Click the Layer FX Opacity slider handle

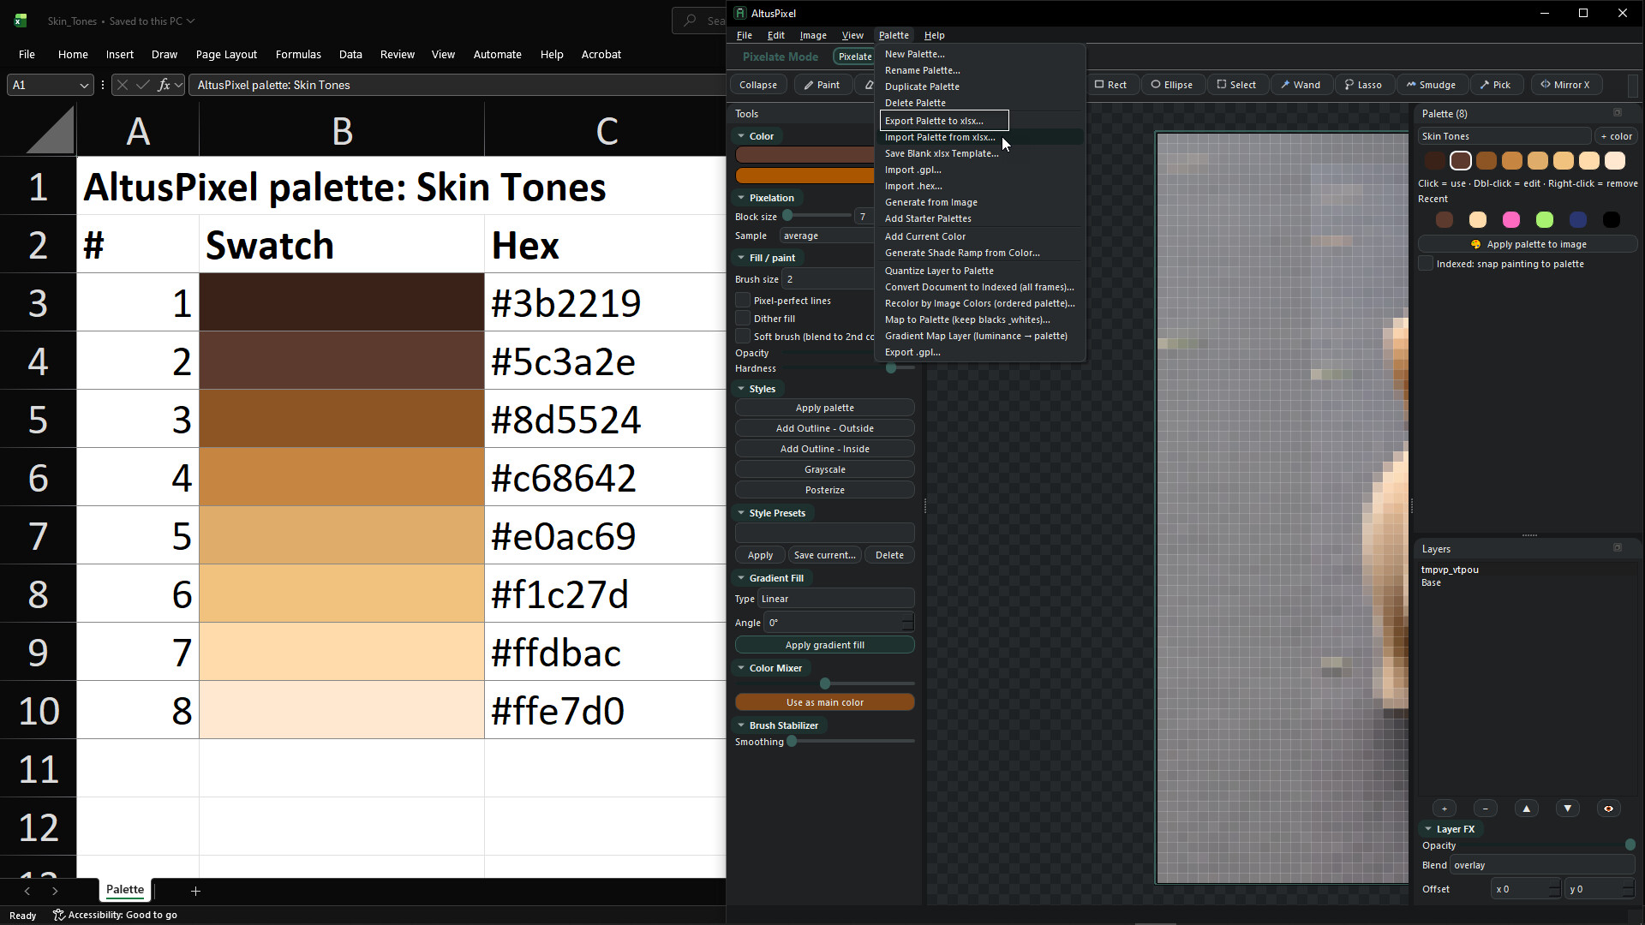1630,845
